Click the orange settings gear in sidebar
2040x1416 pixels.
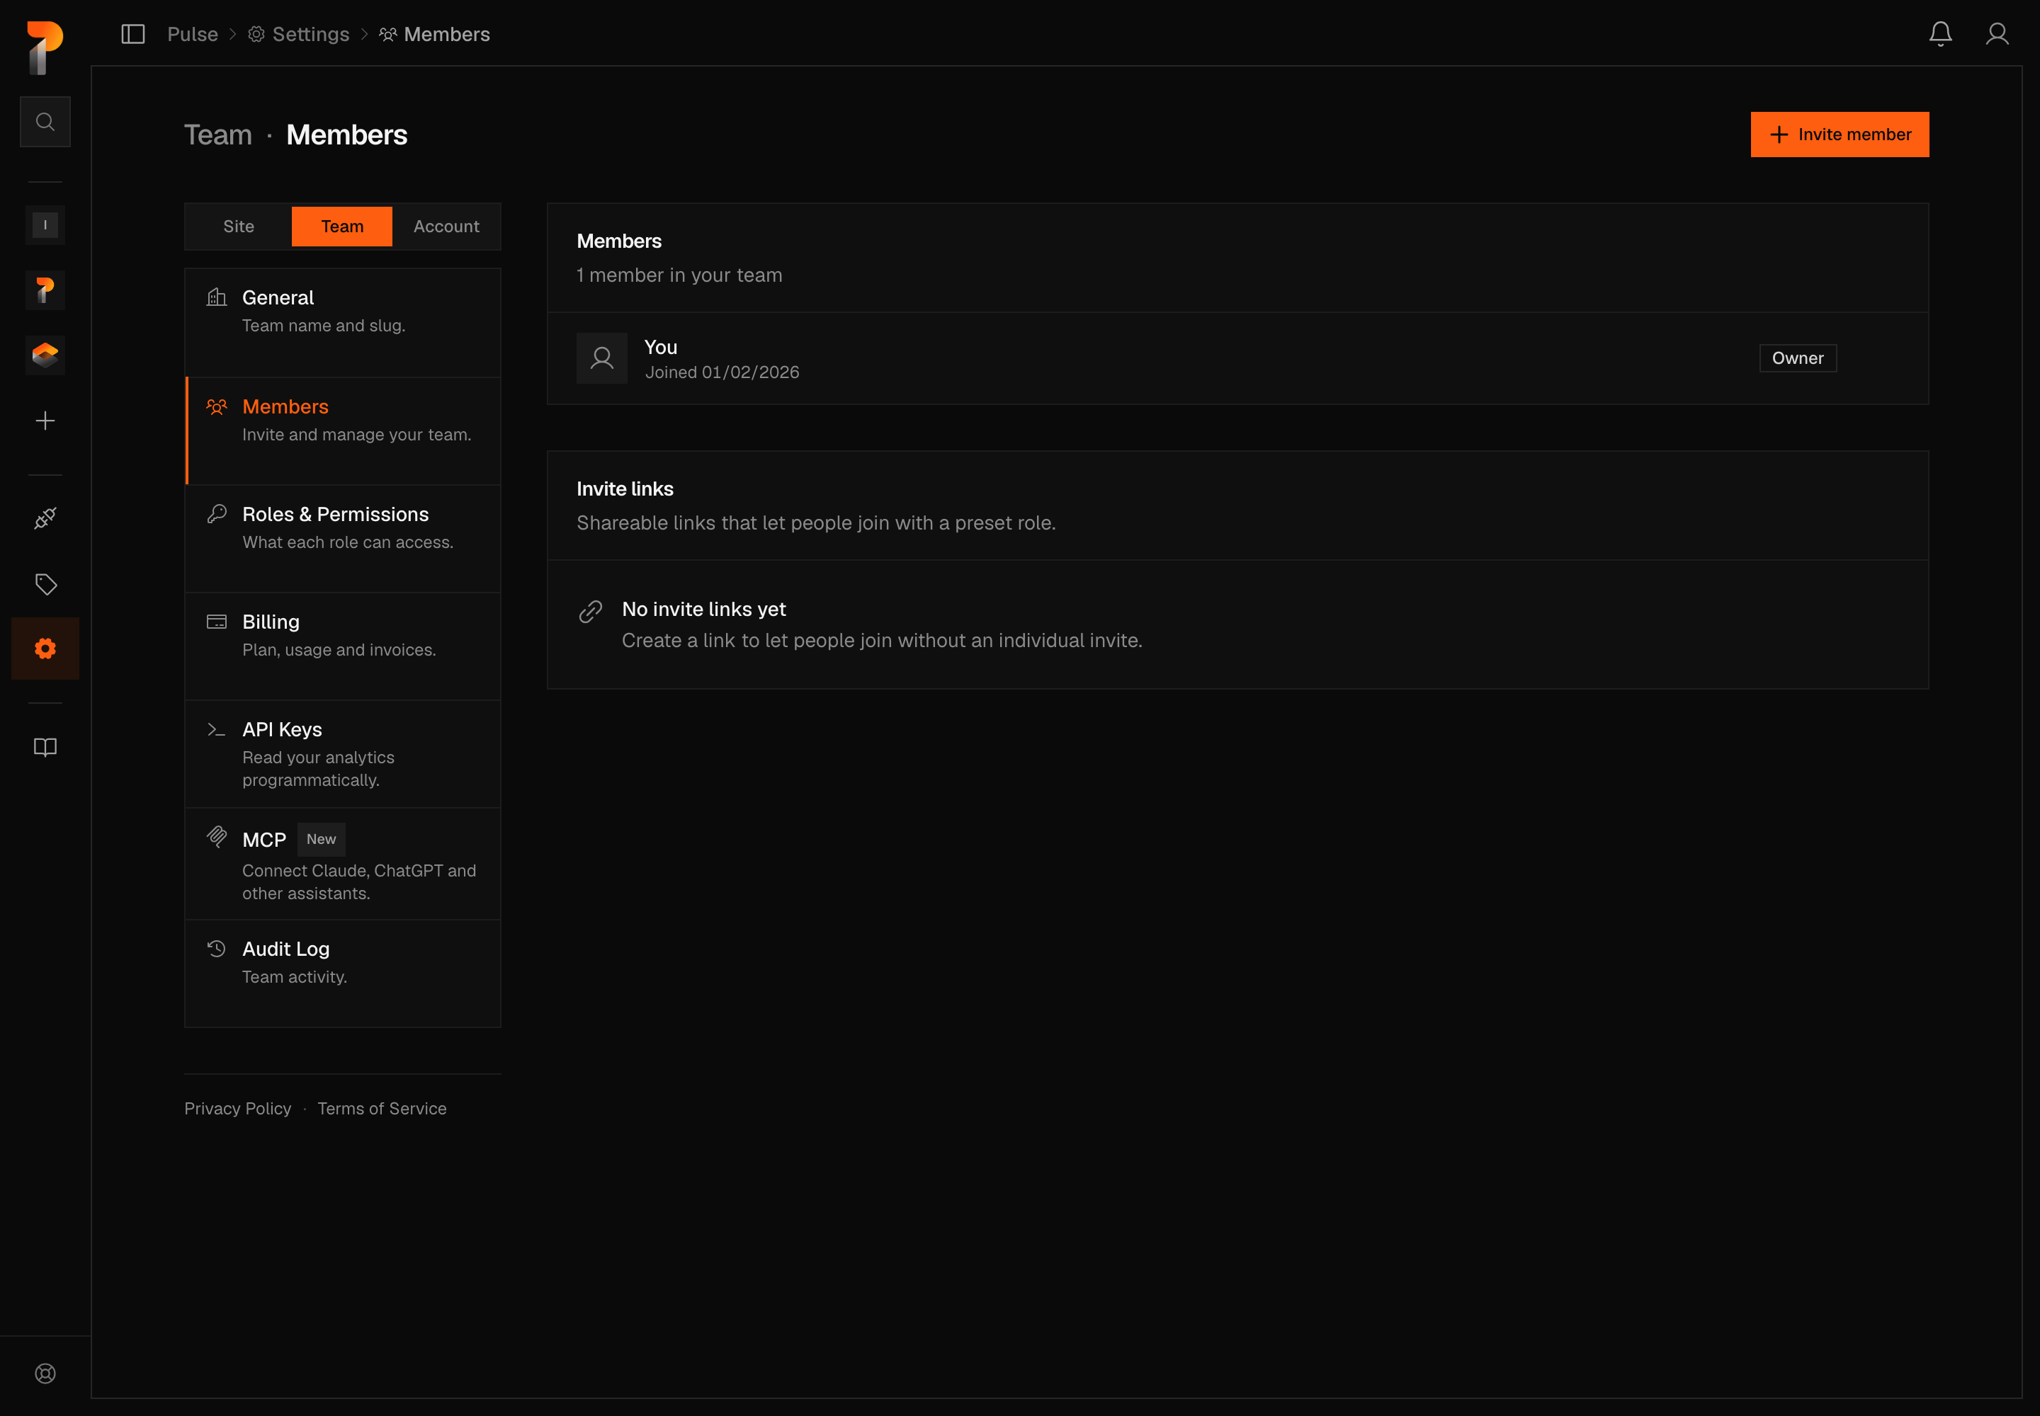click(x=45, y=649)
